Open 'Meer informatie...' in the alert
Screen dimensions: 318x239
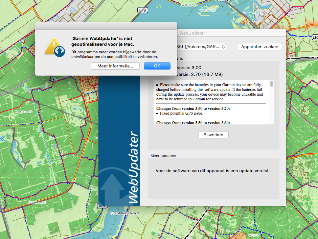pos(115,66)
